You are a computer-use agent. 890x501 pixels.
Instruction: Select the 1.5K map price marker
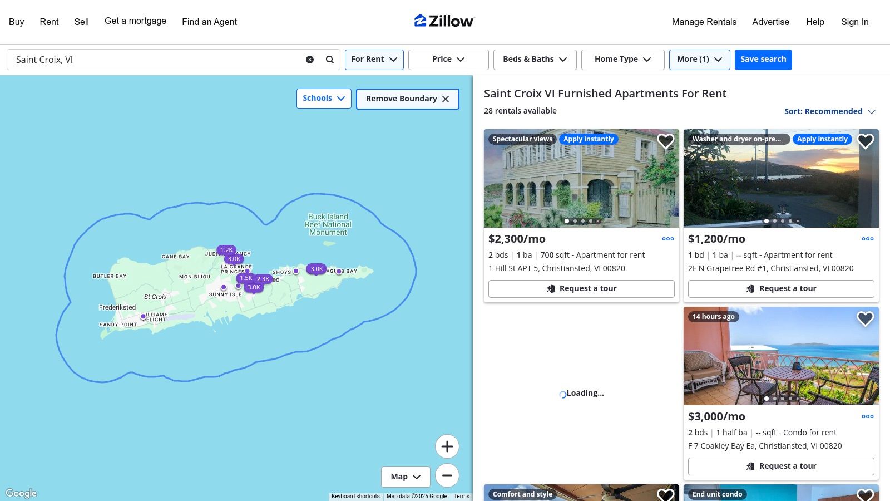[246, 278]
